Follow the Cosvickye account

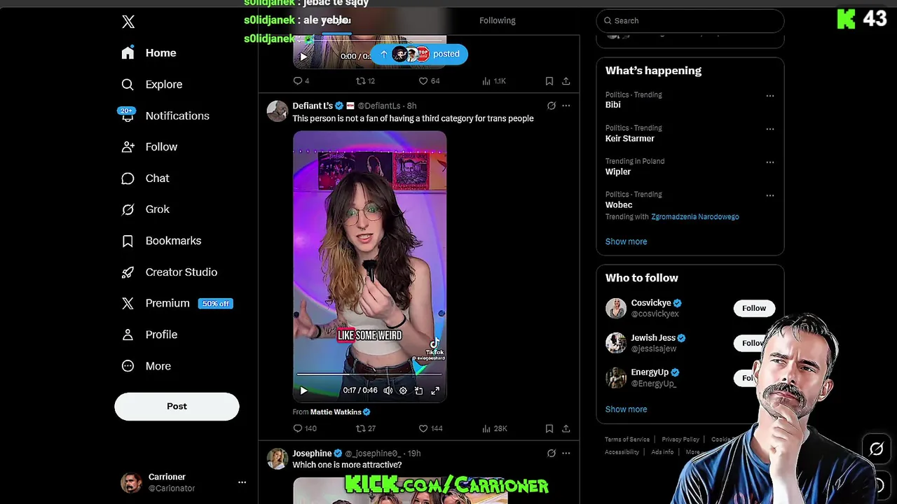tap(754, 308)
